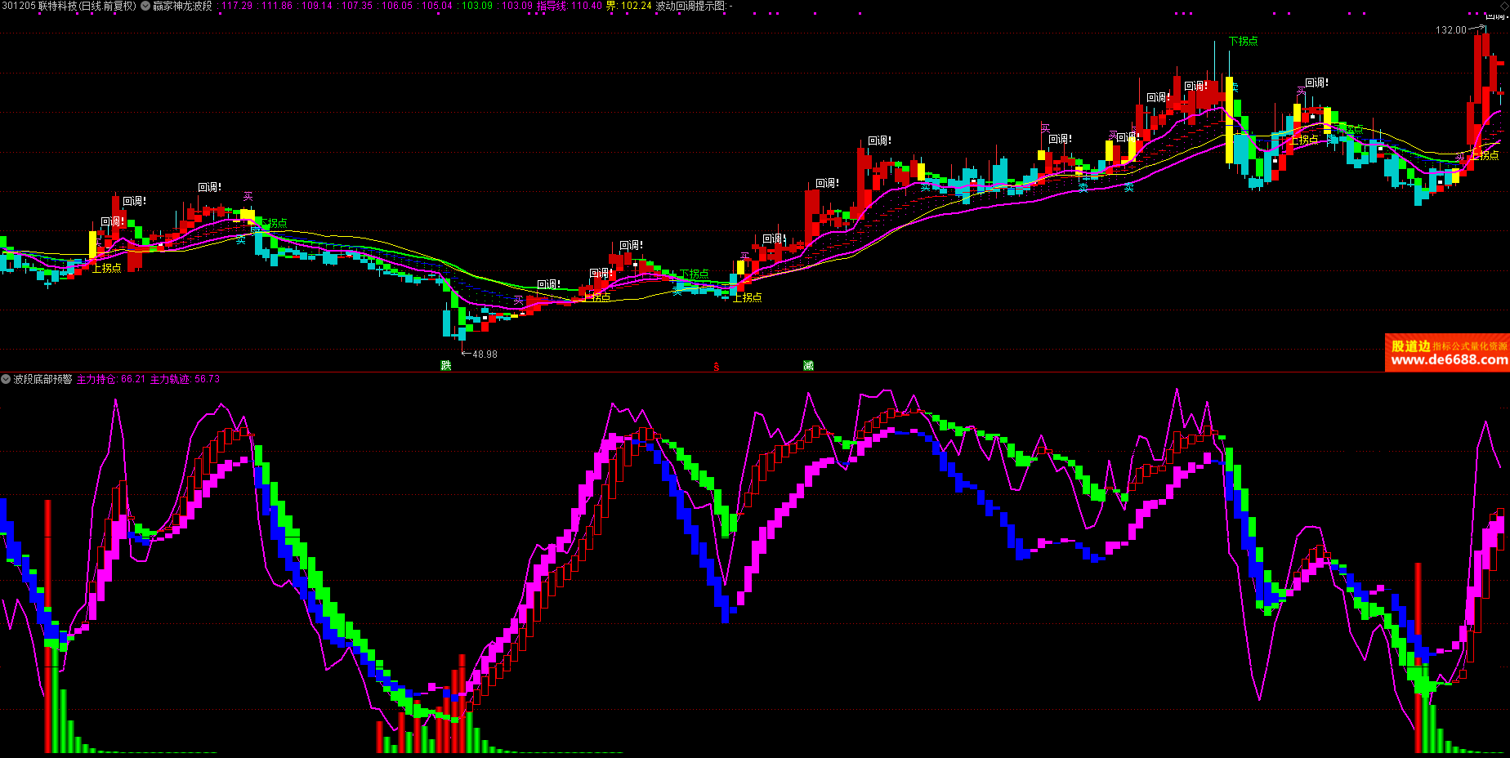
Task: Expand the 波段底部预警 indicator menu arrow
Action: click(6, 379)
